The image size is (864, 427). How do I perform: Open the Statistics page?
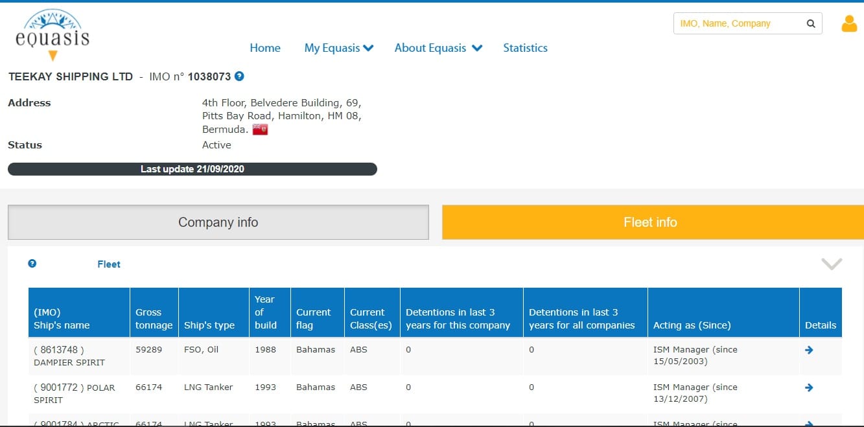525,48
